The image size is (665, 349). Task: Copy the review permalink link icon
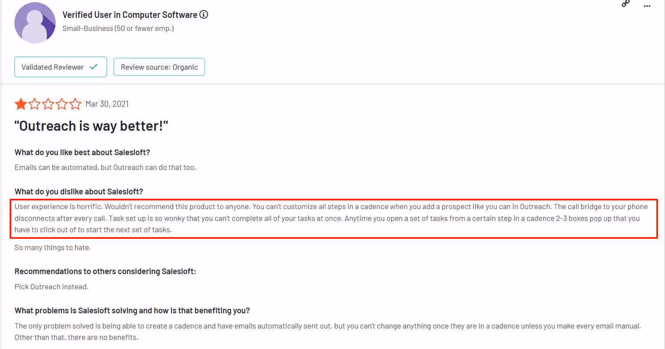click(x=625, y=3)
